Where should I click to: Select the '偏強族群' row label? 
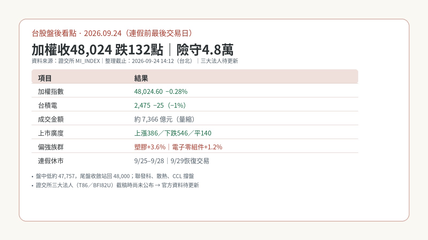[51, 147]
